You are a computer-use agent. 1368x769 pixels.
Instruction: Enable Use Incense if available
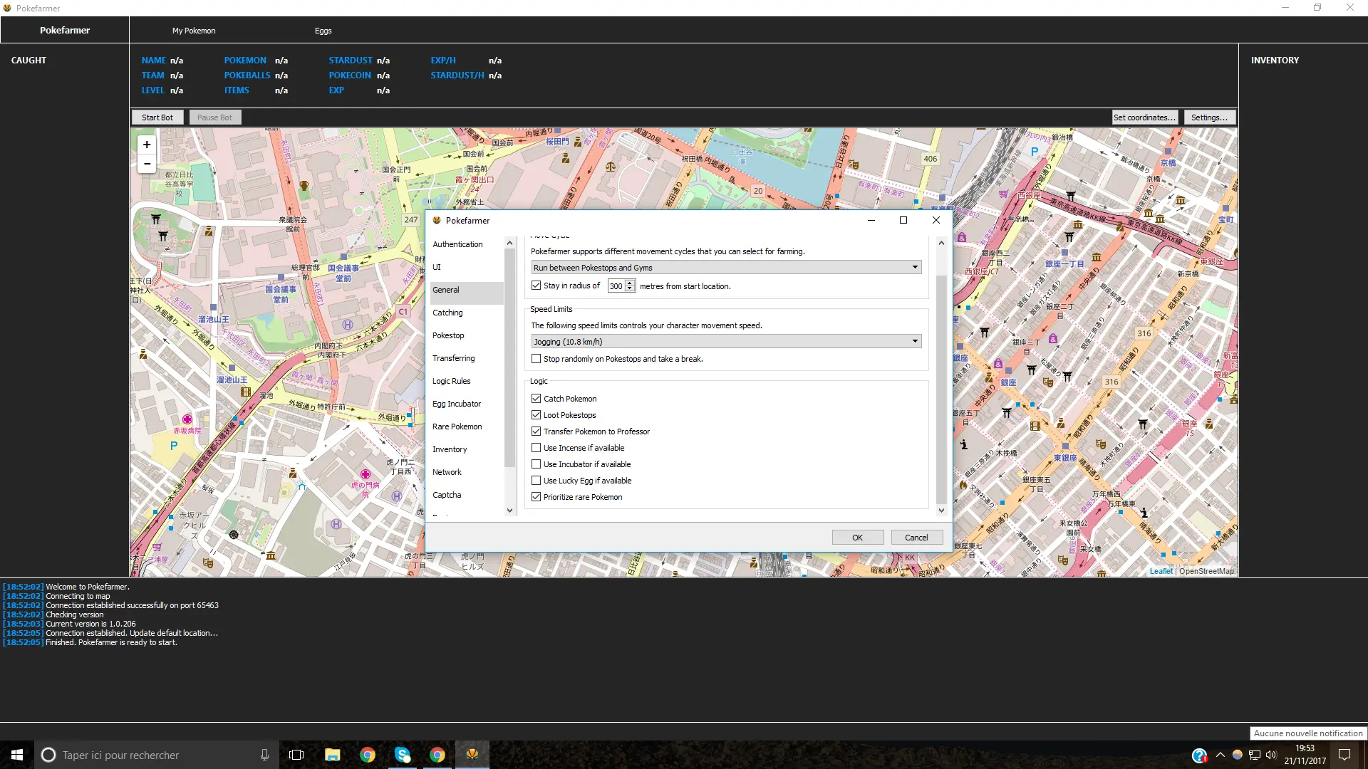[x=537, y=448]
